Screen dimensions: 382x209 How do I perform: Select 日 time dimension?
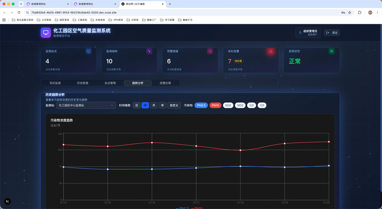tap(137, 105)
